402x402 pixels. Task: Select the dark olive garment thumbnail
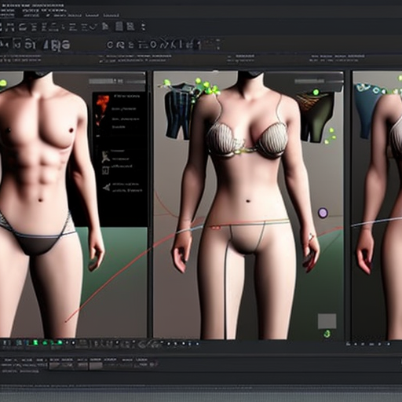(x=316, y=117)
